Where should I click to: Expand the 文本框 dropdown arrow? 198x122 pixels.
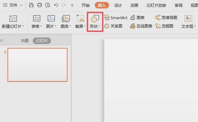195,26
